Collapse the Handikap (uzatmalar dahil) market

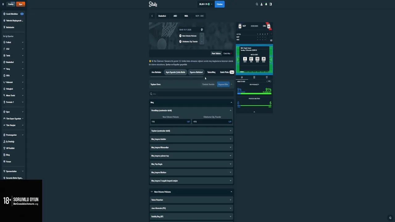coord(231,110)
